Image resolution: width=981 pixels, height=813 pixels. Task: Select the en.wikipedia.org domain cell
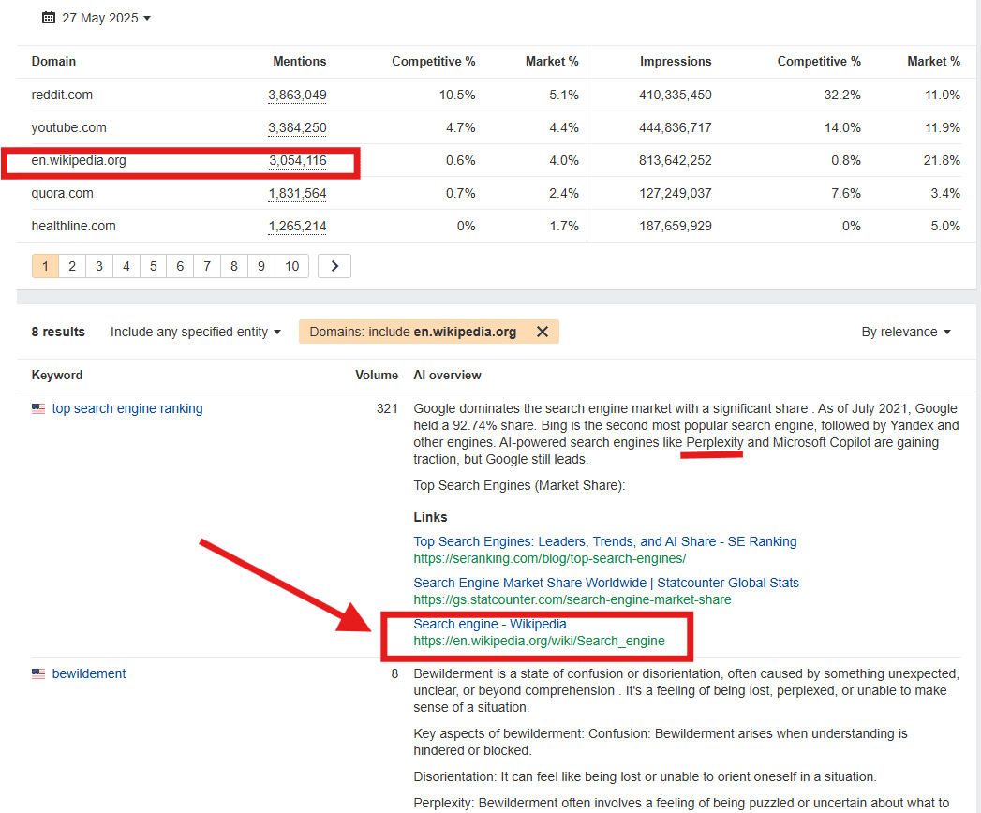79,161
